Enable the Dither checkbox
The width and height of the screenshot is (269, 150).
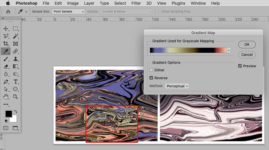pyautogui.click(x=151, y=70)
